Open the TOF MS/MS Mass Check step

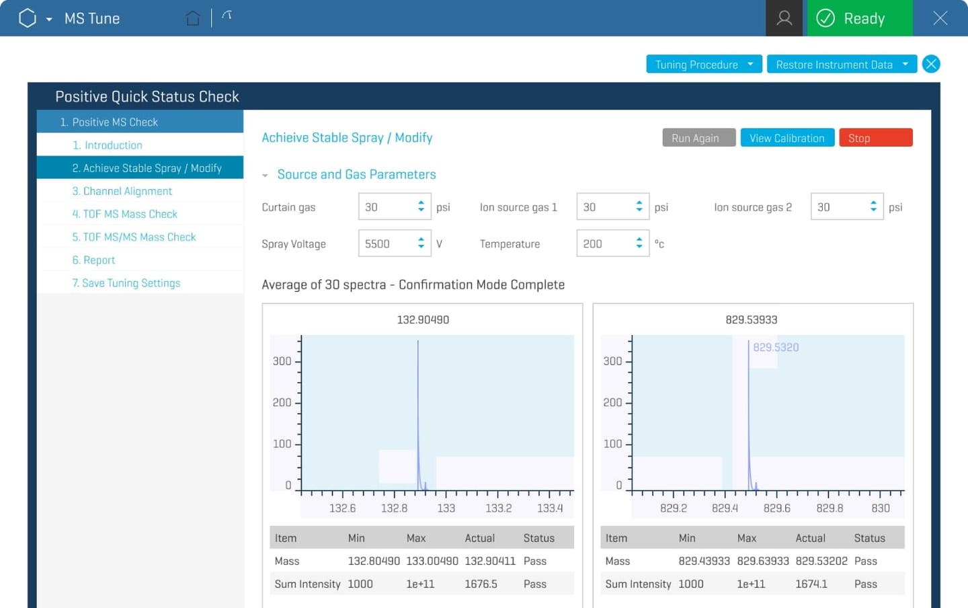click(134, 237)
